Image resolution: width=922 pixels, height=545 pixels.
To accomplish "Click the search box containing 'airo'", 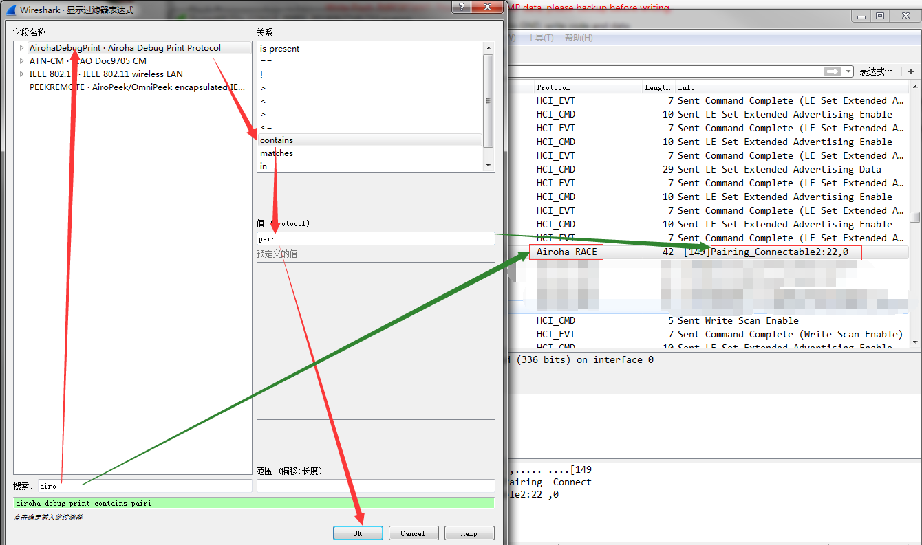I will (x=144, y=486).
